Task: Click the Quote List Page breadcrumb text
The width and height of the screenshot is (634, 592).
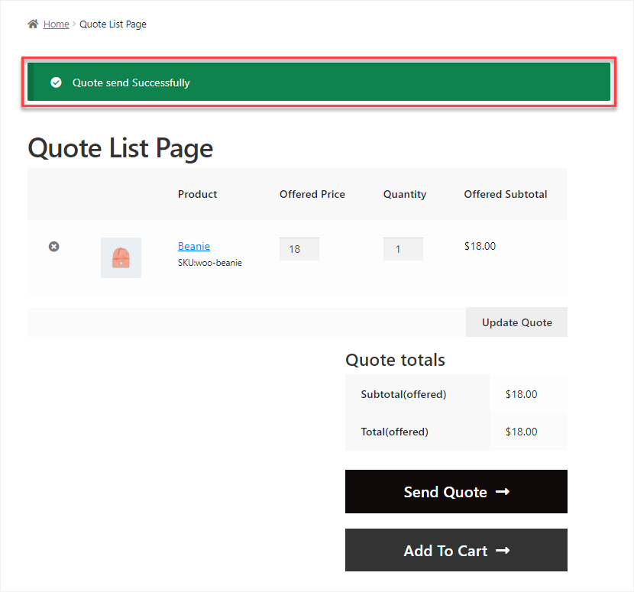Action: coord(113,24)
